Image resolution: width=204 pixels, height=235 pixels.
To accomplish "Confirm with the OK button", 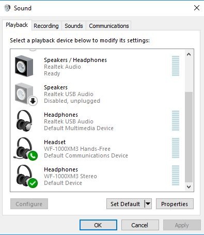I will [x=98, y=225].
